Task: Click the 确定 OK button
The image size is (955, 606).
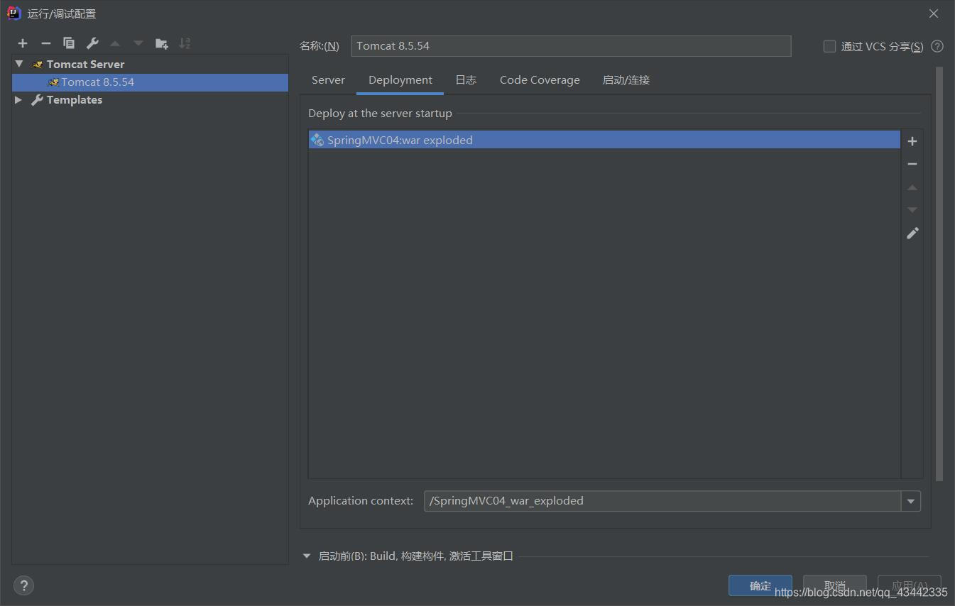Action: coord(760,585)
